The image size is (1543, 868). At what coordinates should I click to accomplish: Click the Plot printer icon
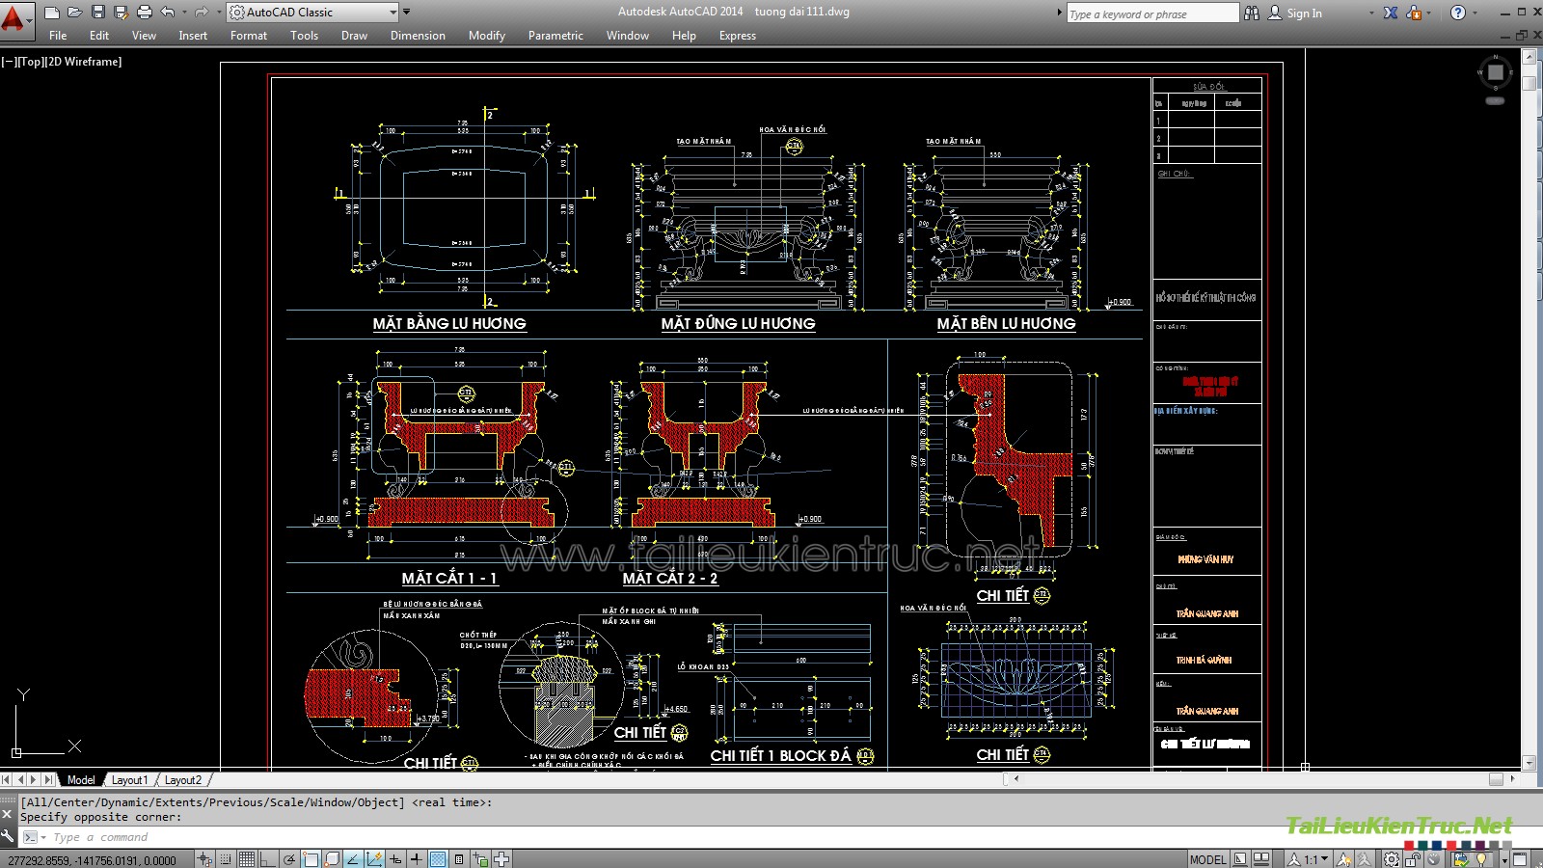coord(144,13)
